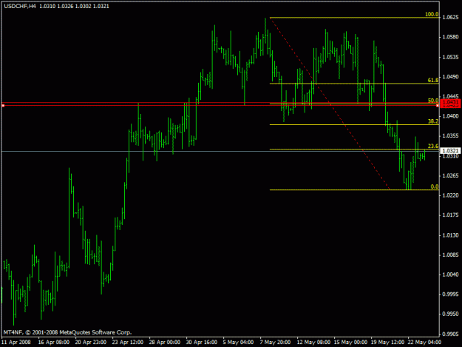Viewport: 462px width, 347px height.
Task: Click the 50.0 Fibonacci level label
Action: (433, 101)
